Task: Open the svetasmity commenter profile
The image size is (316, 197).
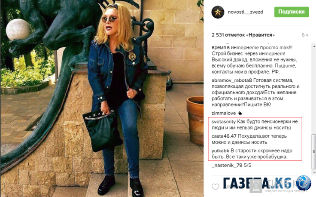Action: point(224,122)
